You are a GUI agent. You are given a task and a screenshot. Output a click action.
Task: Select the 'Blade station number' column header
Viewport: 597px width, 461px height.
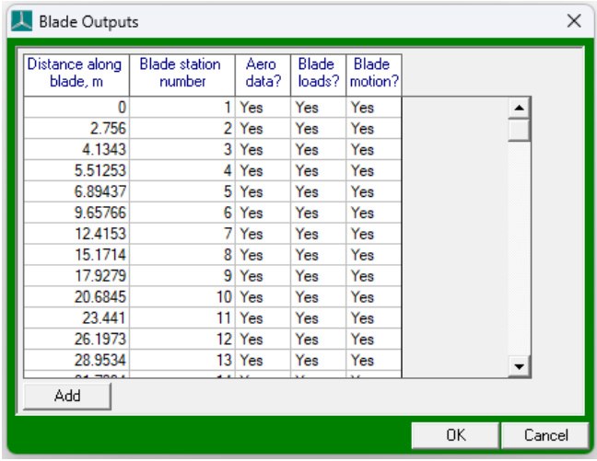coord(181,73)
